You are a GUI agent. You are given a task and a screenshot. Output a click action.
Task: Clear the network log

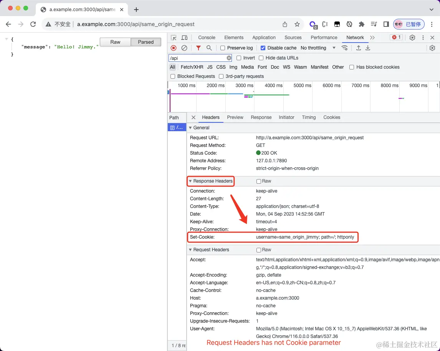coord(184,48)
